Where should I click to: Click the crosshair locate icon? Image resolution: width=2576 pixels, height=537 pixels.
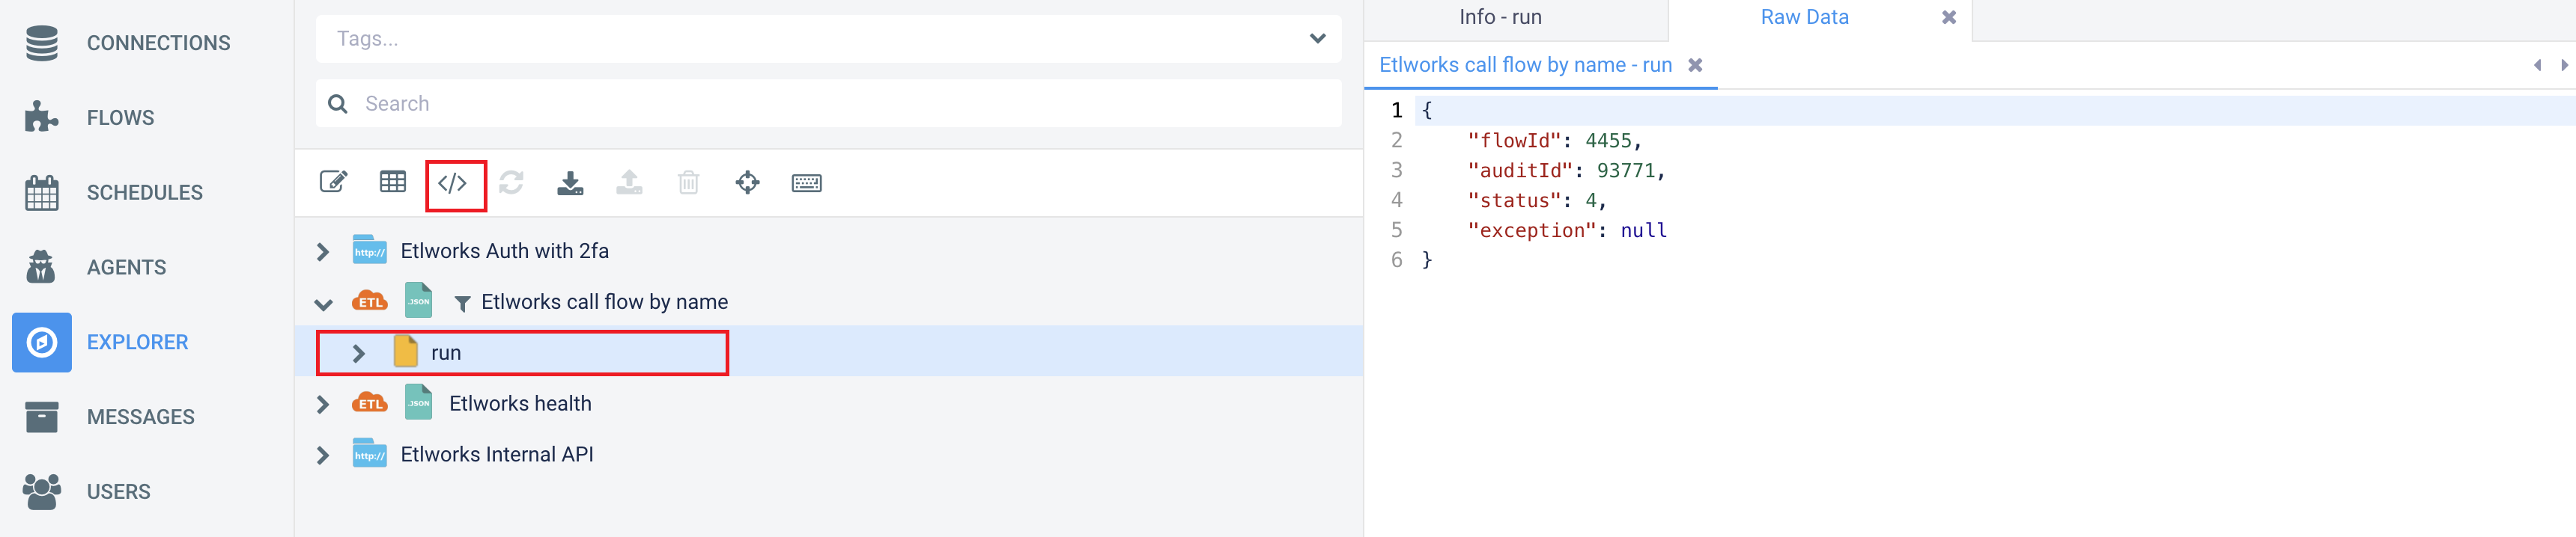(x=747, y=182)
